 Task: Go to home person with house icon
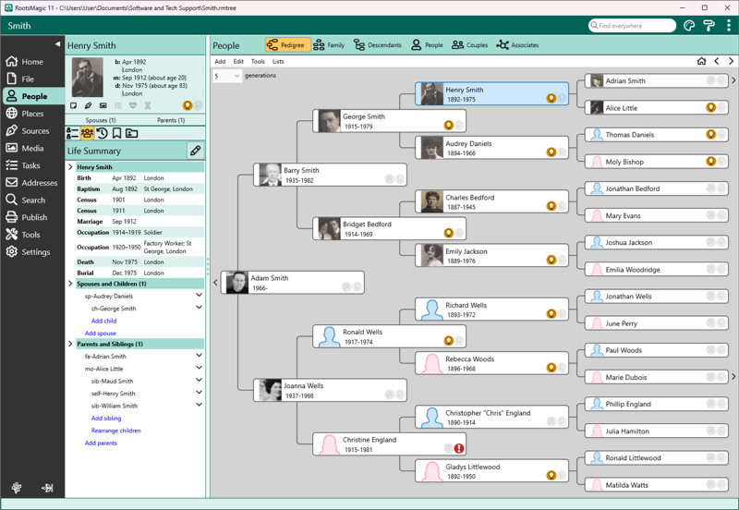pos(701,62)
